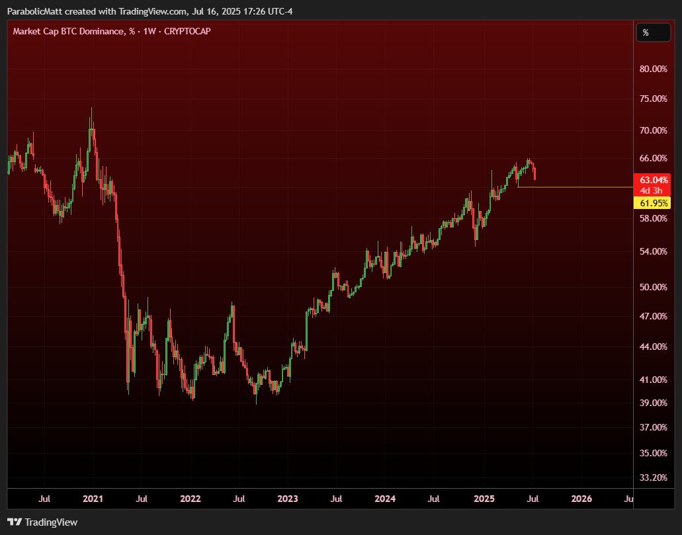
Task: Click the 2026 label on time axis
Action: tap(581, 499)
